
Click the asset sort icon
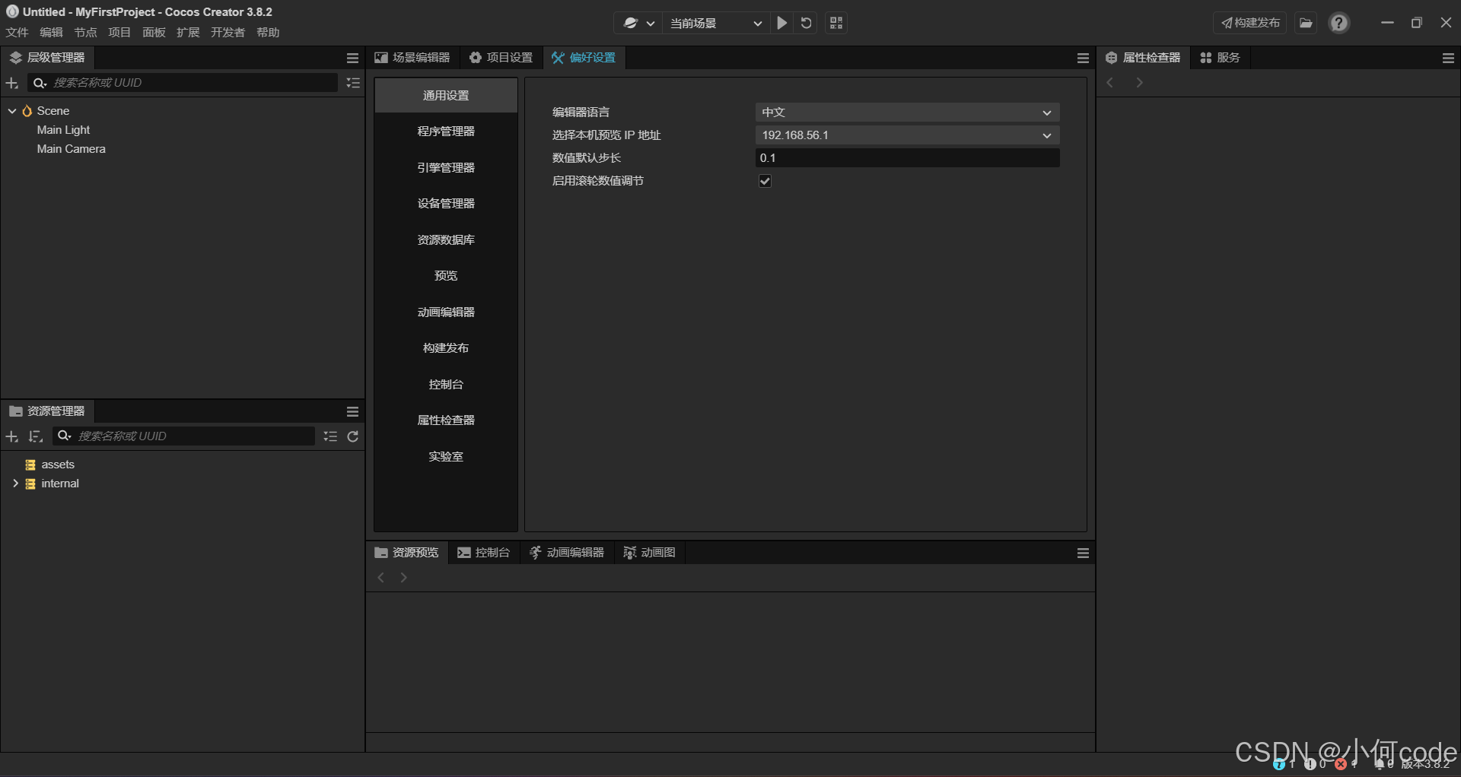pos(35,436)
